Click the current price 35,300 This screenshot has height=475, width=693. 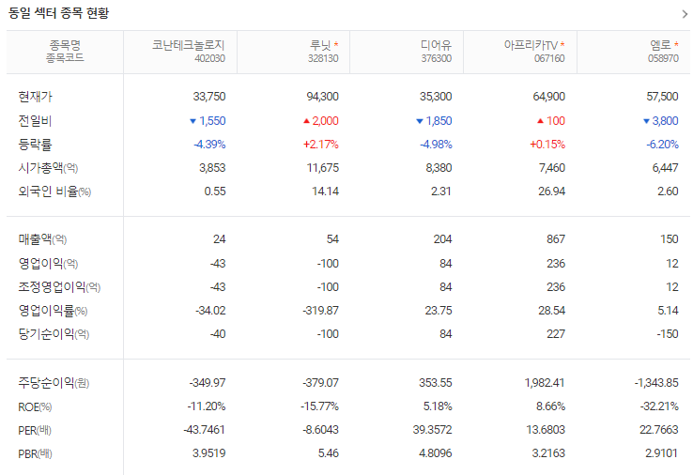point(436,97)
